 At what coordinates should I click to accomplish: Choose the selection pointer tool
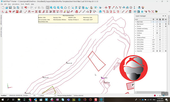47,8
